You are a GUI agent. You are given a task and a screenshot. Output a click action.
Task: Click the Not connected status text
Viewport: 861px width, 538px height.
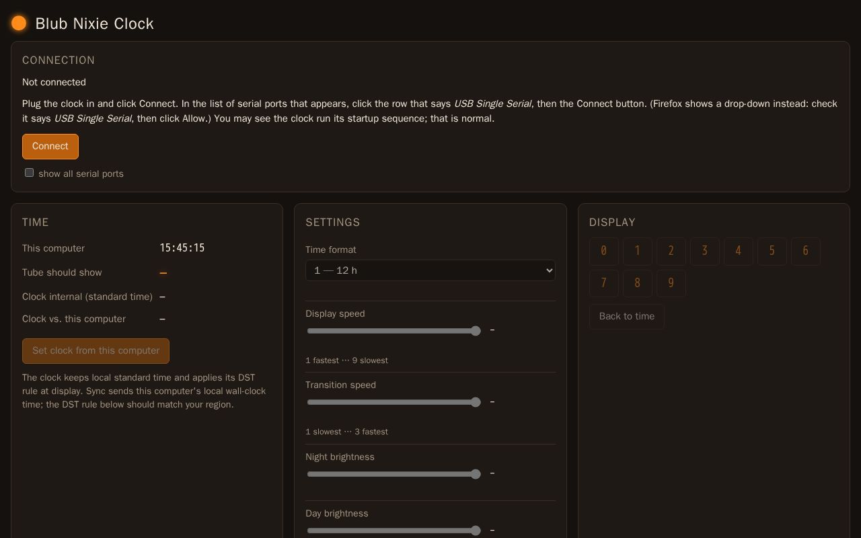click(x=54, y=82)
